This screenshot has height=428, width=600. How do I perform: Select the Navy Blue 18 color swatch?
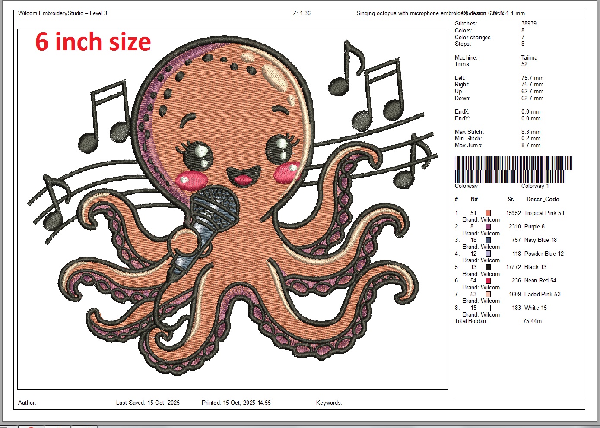coord(488,240)
